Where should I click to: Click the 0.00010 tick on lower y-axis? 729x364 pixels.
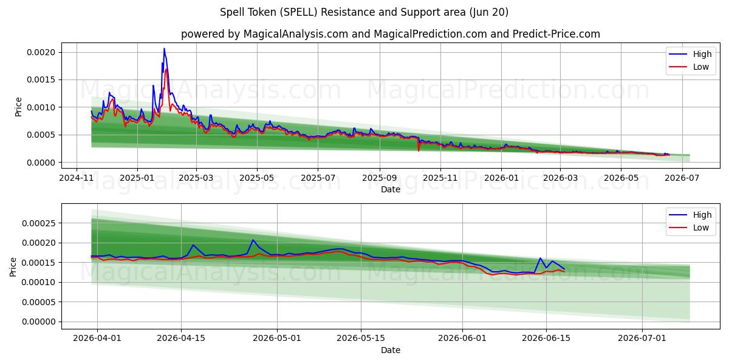(x=39, y=282)
